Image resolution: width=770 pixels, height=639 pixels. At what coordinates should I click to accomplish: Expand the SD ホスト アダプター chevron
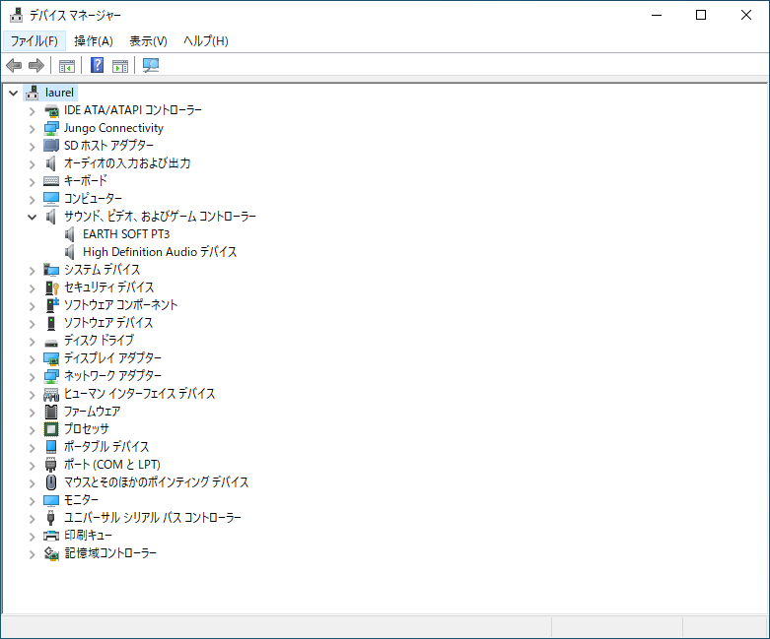(x=32, y=147)
